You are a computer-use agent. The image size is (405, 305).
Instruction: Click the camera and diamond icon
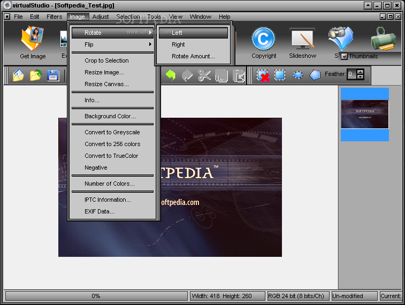(x=341, y=39)
